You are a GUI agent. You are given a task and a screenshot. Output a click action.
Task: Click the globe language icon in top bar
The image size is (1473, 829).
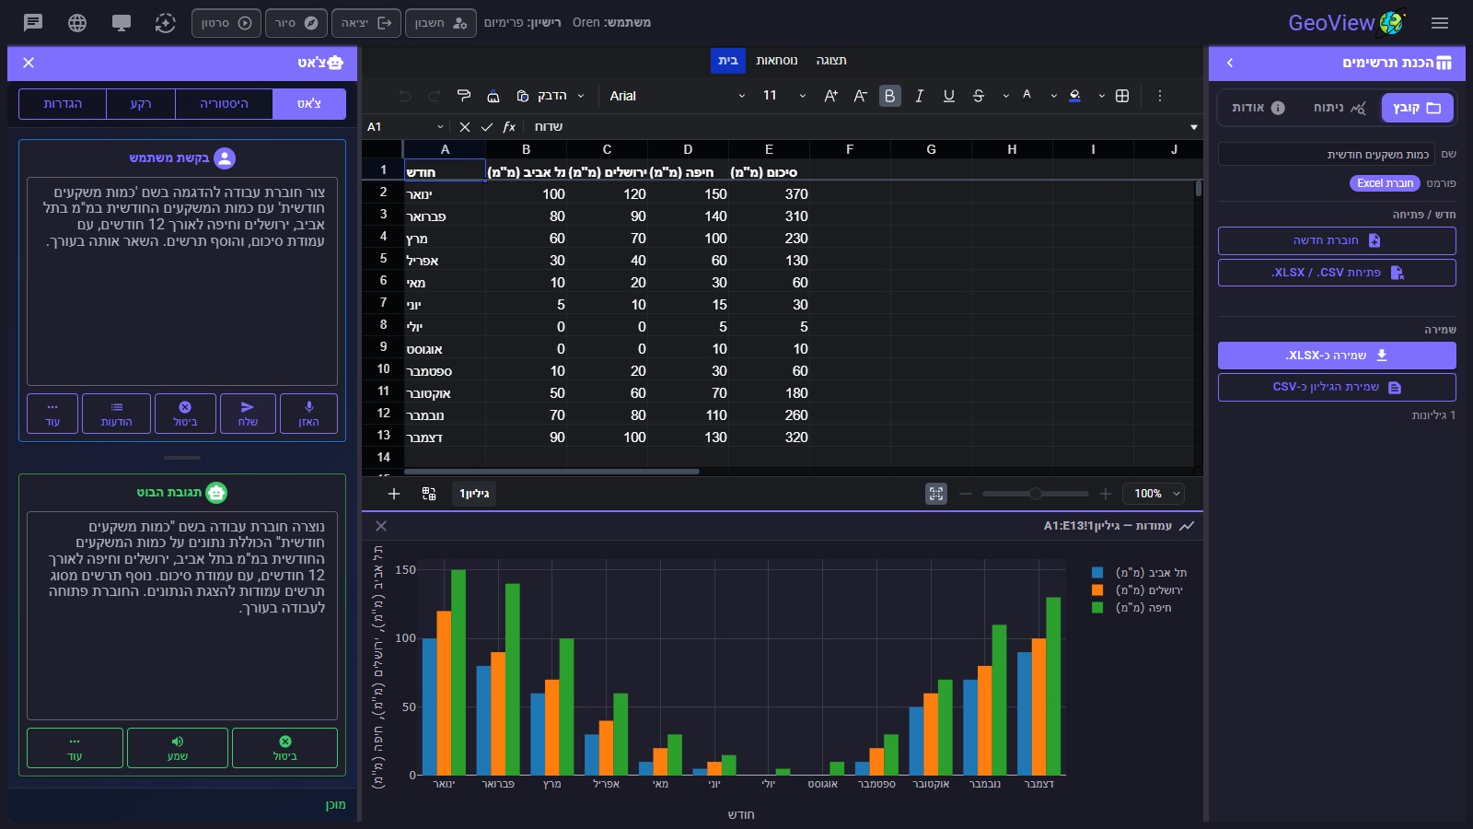77,23
